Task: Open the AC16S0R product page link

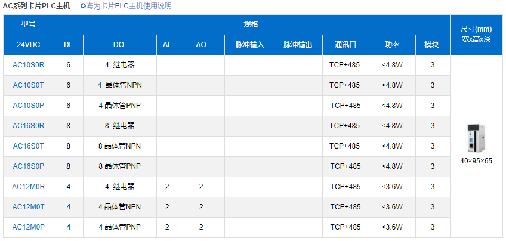Action: click(29, 126)
